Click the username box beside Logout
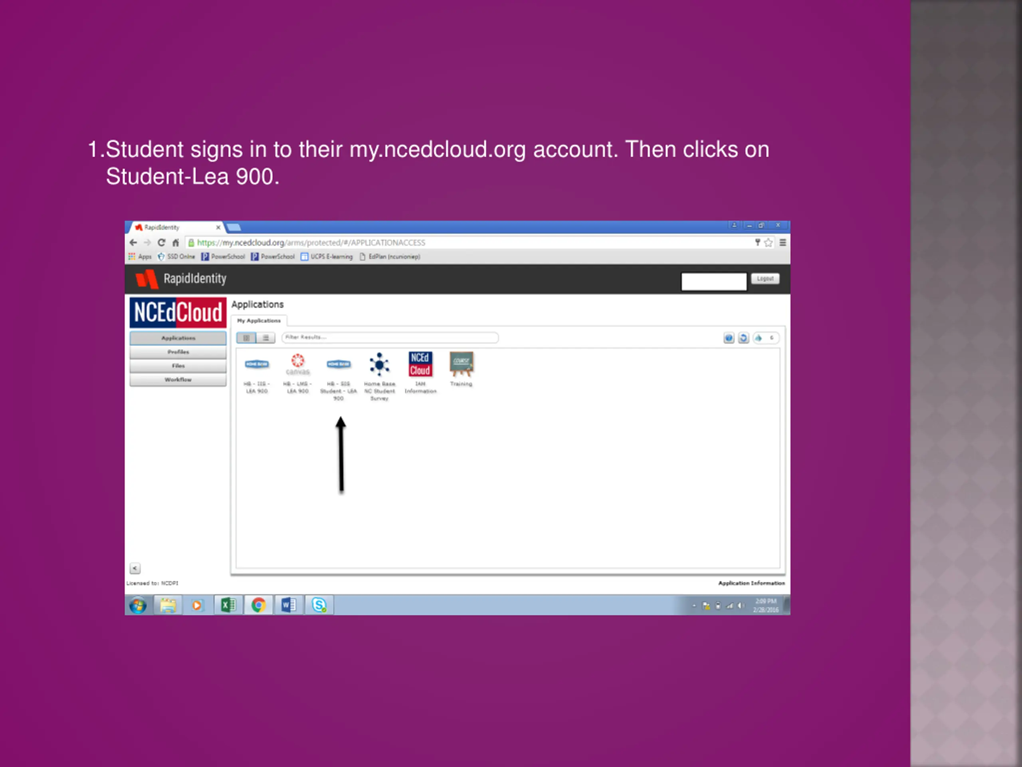Screen dimensions: 1022x767 click(714, 281)
